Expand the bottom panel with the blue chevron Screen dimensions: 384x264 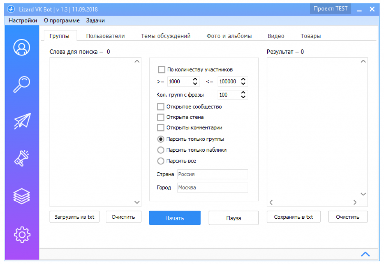(x=365, y=254)
